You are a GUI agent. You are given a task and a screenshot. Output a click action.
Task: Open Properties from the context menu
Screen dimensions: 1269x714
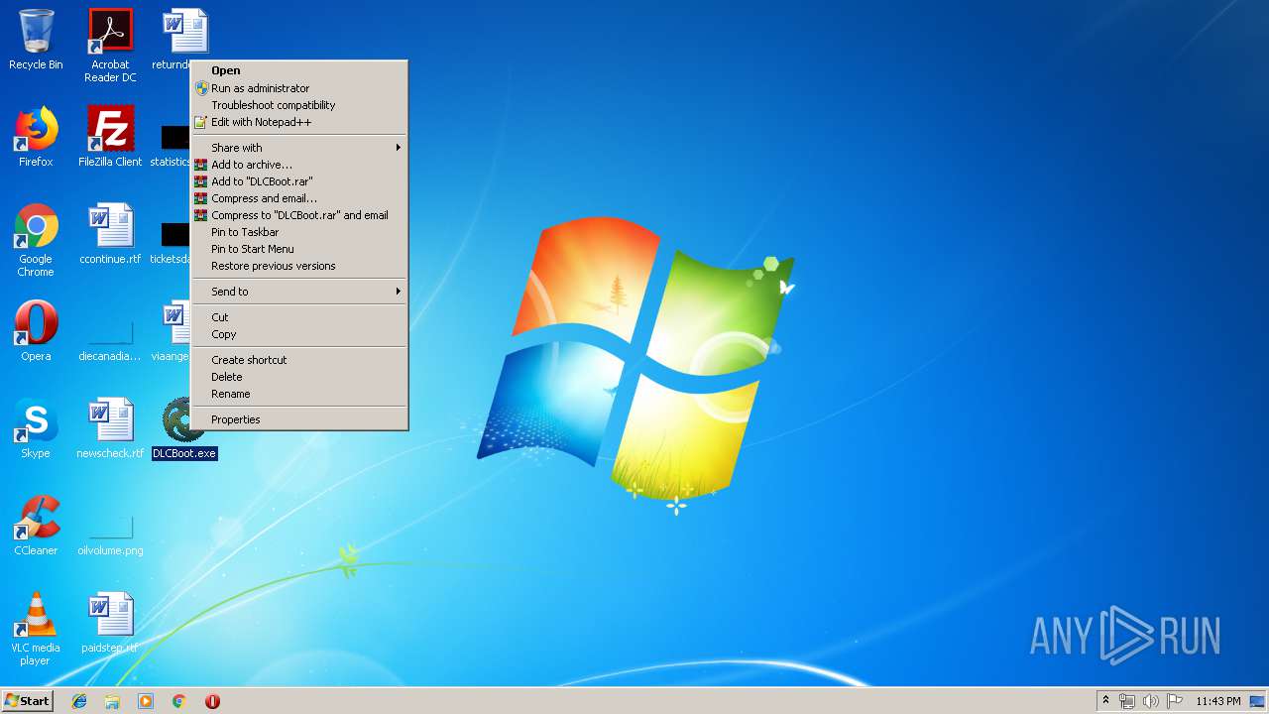[x=299, y=419]
